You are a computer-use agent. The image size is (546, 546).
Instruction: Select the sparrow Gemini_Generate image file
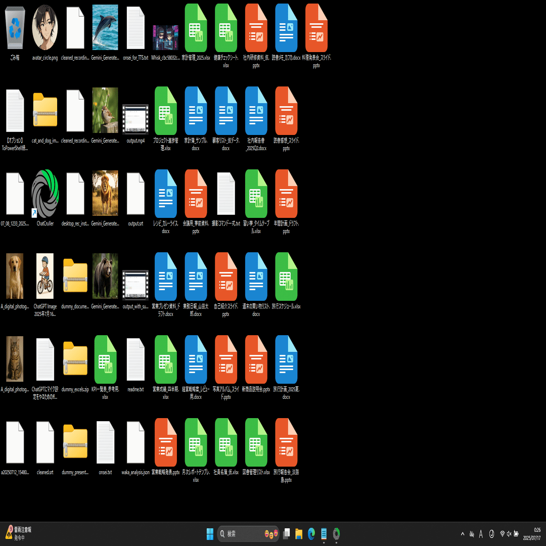click(105, 110)
